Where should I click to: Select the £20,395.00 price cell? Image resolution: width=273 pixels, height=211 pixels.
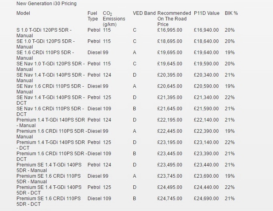point(169,75)
